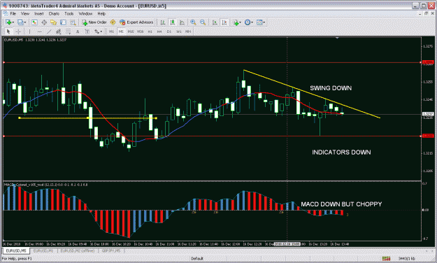Expand the Indicators dropdown arrow
437x263 pixels.
241,22
